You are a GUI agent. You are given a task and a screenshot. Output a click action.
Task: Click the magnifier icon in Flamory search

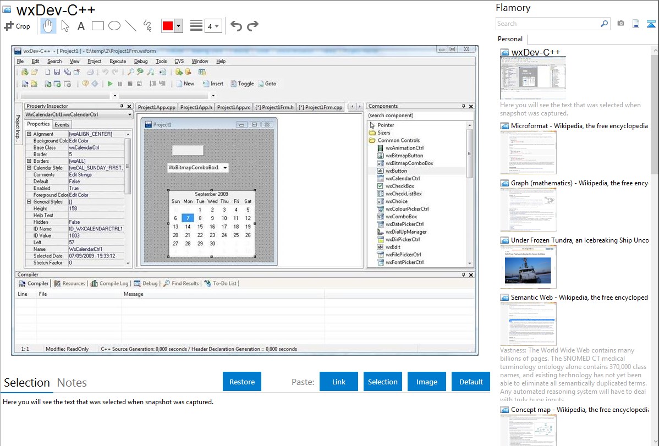coord(604,24)
